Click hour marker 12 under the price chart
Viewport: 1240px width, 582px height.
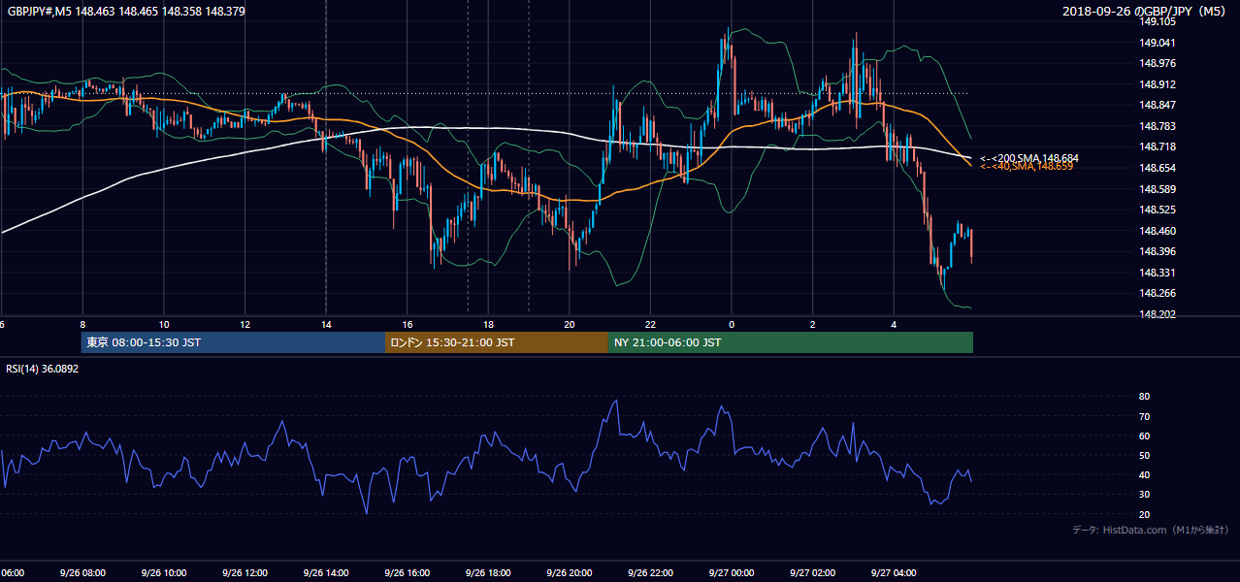pos(245,325)
